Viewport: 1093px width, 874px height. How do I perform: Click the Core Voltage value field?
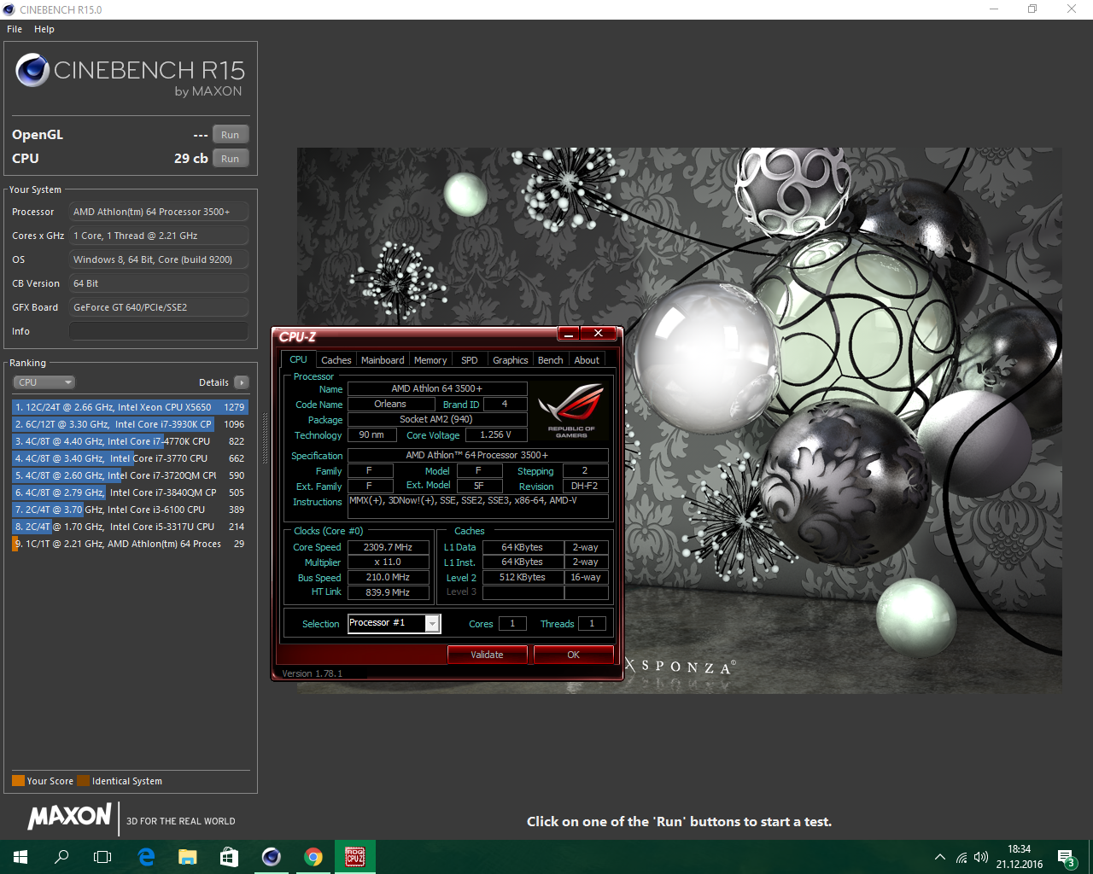tap(495, 434)
